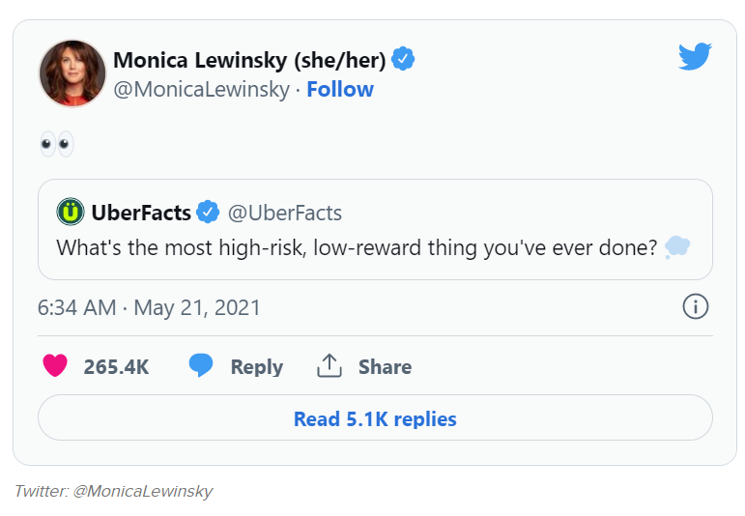Click the 265.4K likes count
Image resolution: width=745 pixels, height=516 pixels.
pos(116,367)
